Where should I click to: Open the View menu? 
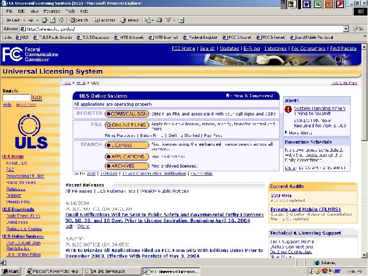point(34,11)
